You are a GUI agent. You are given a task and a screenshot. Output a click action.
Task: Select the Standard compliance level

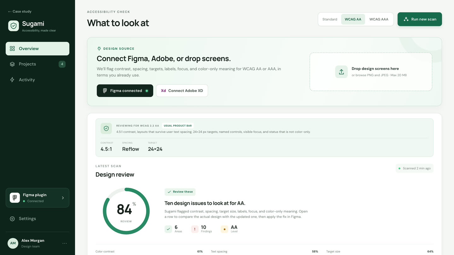(330, 19)
